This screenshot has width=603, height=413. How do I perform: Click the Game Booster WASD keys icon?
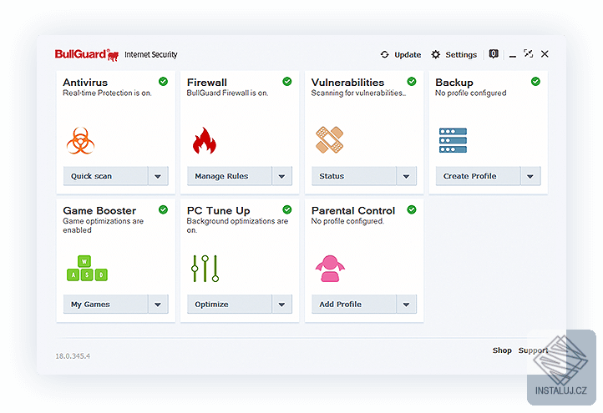click(87, 268)
